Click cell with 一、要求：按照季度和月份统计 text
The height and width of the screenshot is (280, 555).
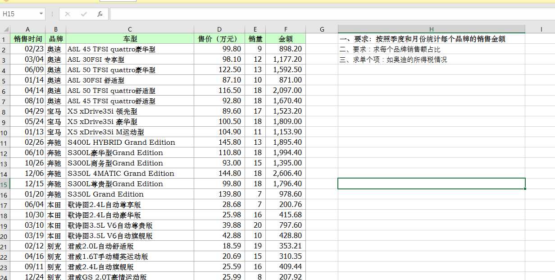click(431, 39)
